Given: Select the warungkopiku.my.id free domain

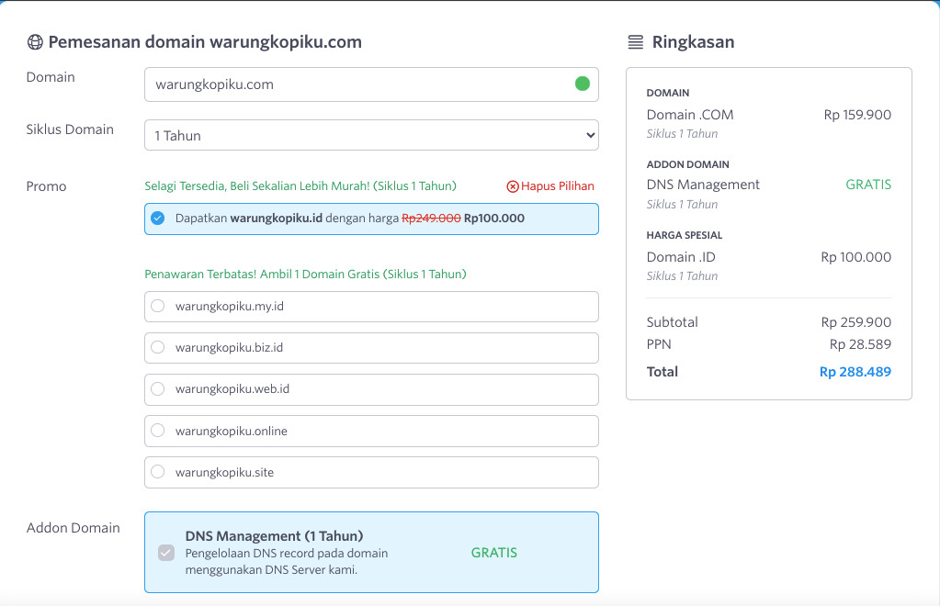Looking at the screenshot, I should [157, 306].
